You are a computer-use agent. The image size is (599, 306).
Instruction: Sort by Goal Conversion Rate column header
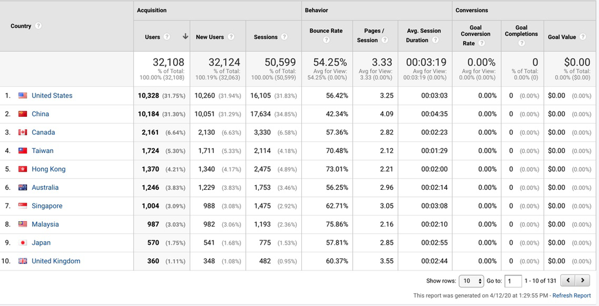pos(476,35)
